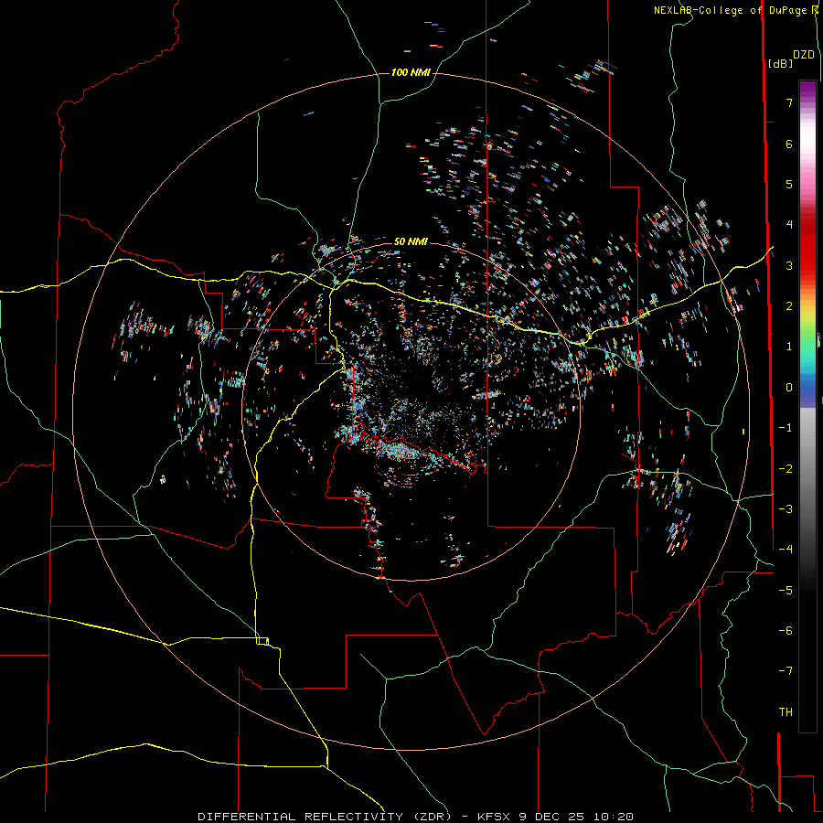This screenshot has height=823, width=823.
Task: Click the positive 2 dB scale label
Action: pos(789,306)
